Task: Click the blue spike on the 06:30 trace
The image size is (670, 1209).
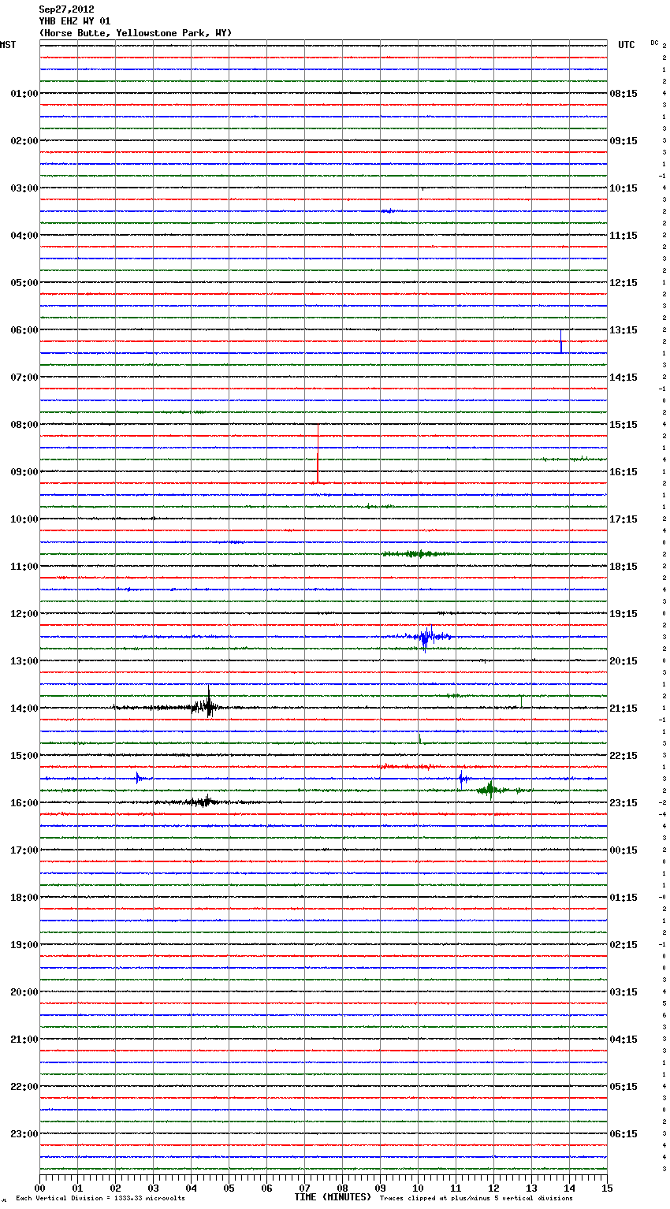Action: tap(561, 342)
